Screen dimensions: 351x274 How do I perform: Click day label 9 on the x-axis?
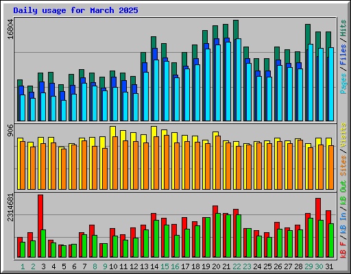(x=105, y=266)
